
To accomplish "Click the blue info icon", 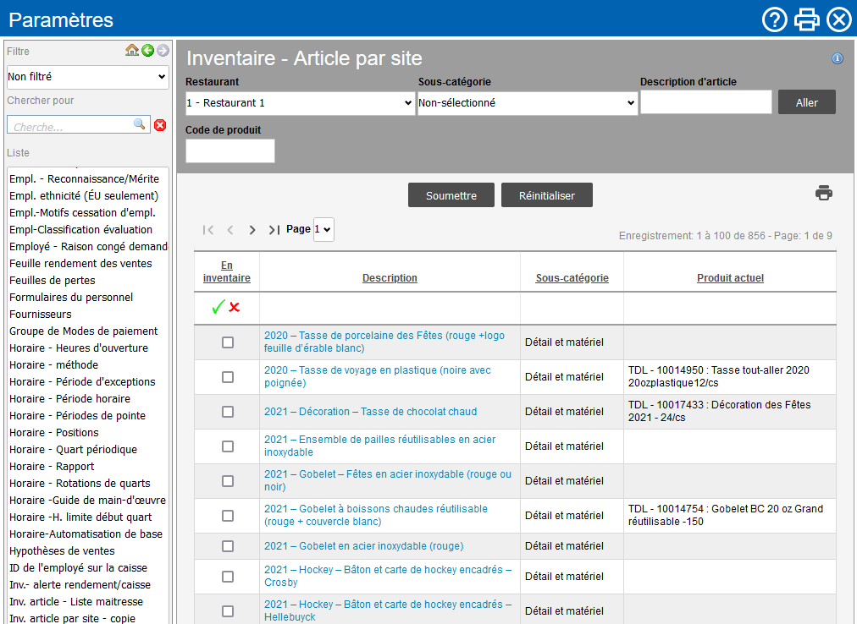I will 838,58.
